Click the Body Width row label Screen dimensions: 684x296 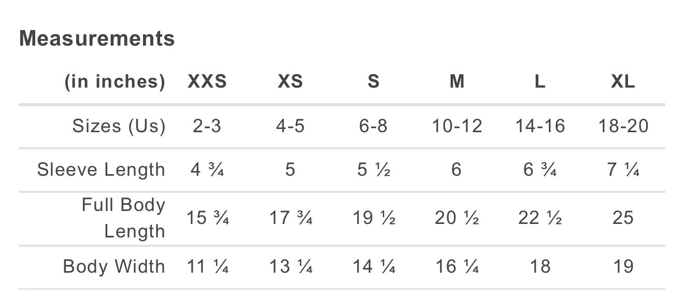point(114,266)
